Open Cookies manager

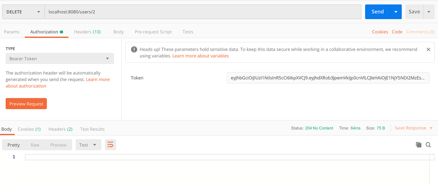tap(380, 32)
